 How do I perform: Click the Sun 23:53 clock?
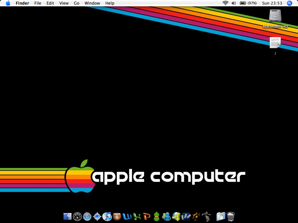[272, 3]
